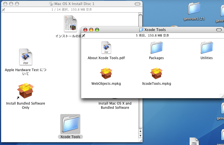Select Install Bundled Software Only package
Screen dimensions: 224x145
[25, 91]
